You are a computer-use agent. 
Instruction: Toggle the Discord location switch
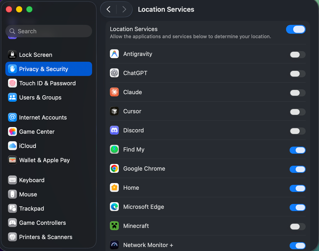297,131
